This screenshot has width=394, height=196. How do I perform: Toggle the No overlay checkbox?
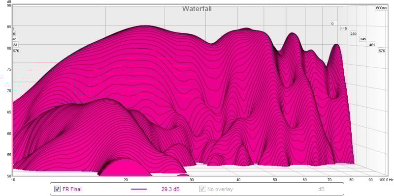point(202,189)
